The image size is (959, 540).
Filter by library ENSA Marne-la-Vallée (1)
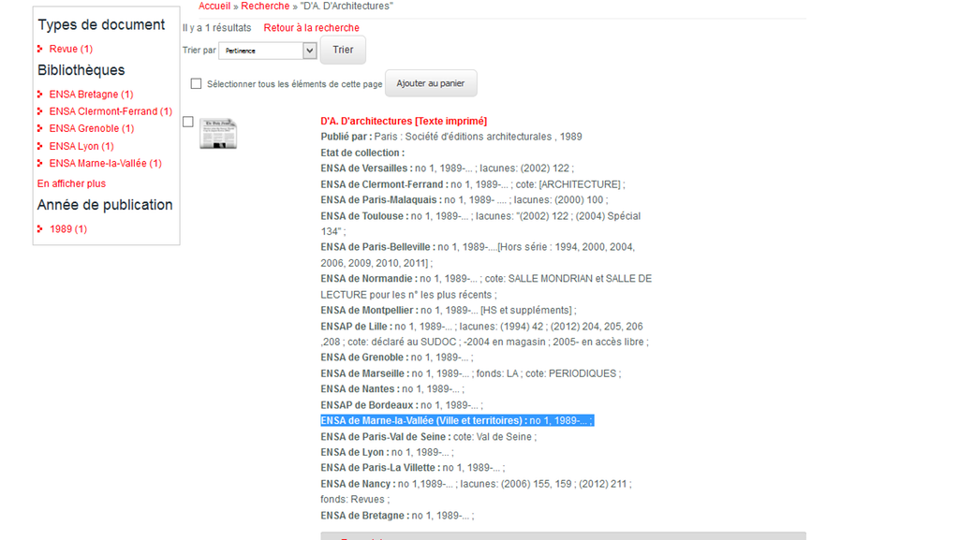105,163
